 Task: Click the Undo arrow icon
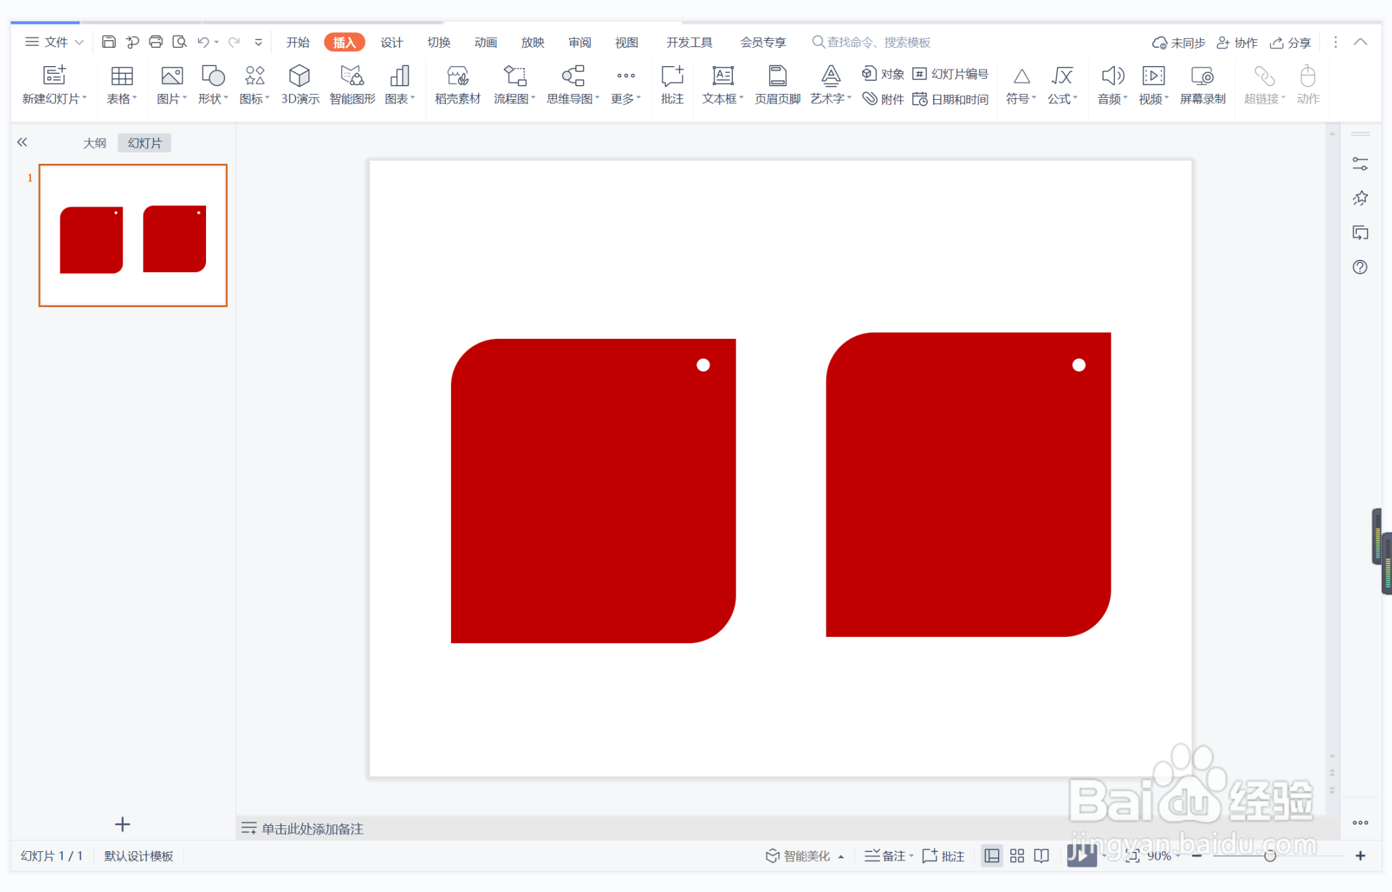[x=203, y=42]
